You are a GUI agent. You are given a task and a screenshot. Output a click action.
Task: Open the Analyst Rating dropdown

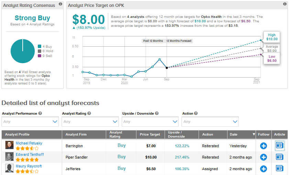point(90,121)
